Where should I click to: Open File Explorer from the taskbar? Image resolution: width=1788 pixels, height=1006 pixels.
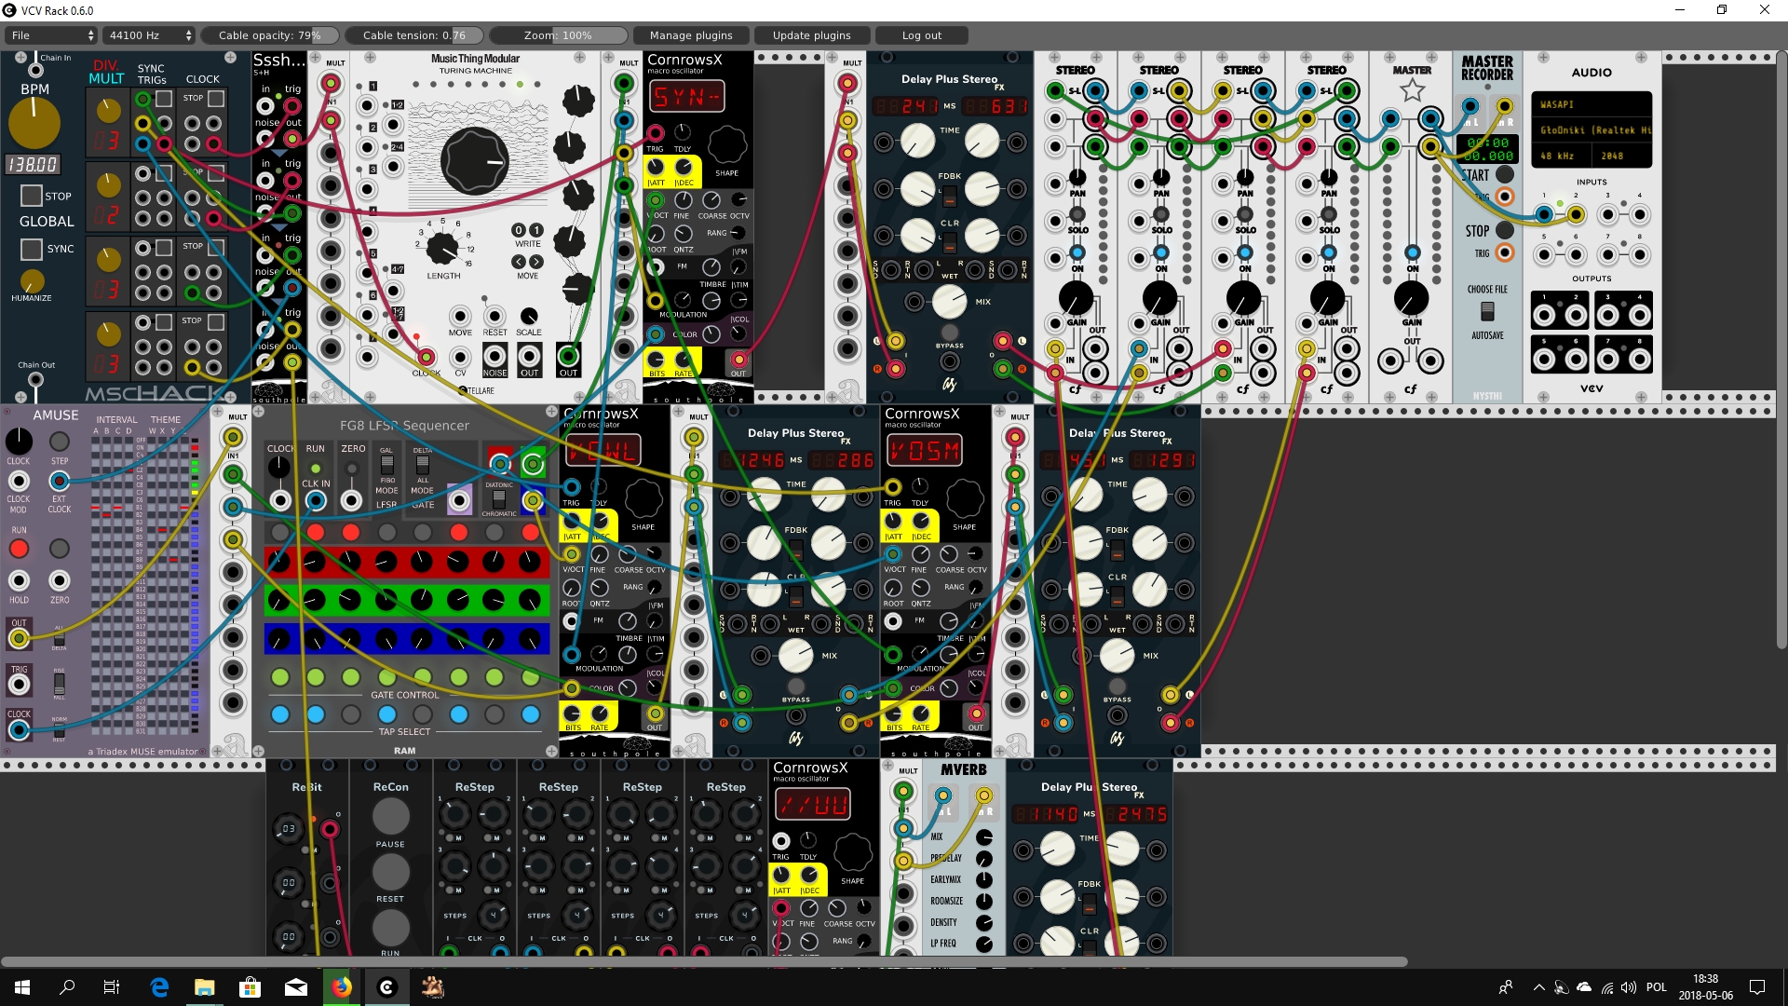click(x=204, y=987)
